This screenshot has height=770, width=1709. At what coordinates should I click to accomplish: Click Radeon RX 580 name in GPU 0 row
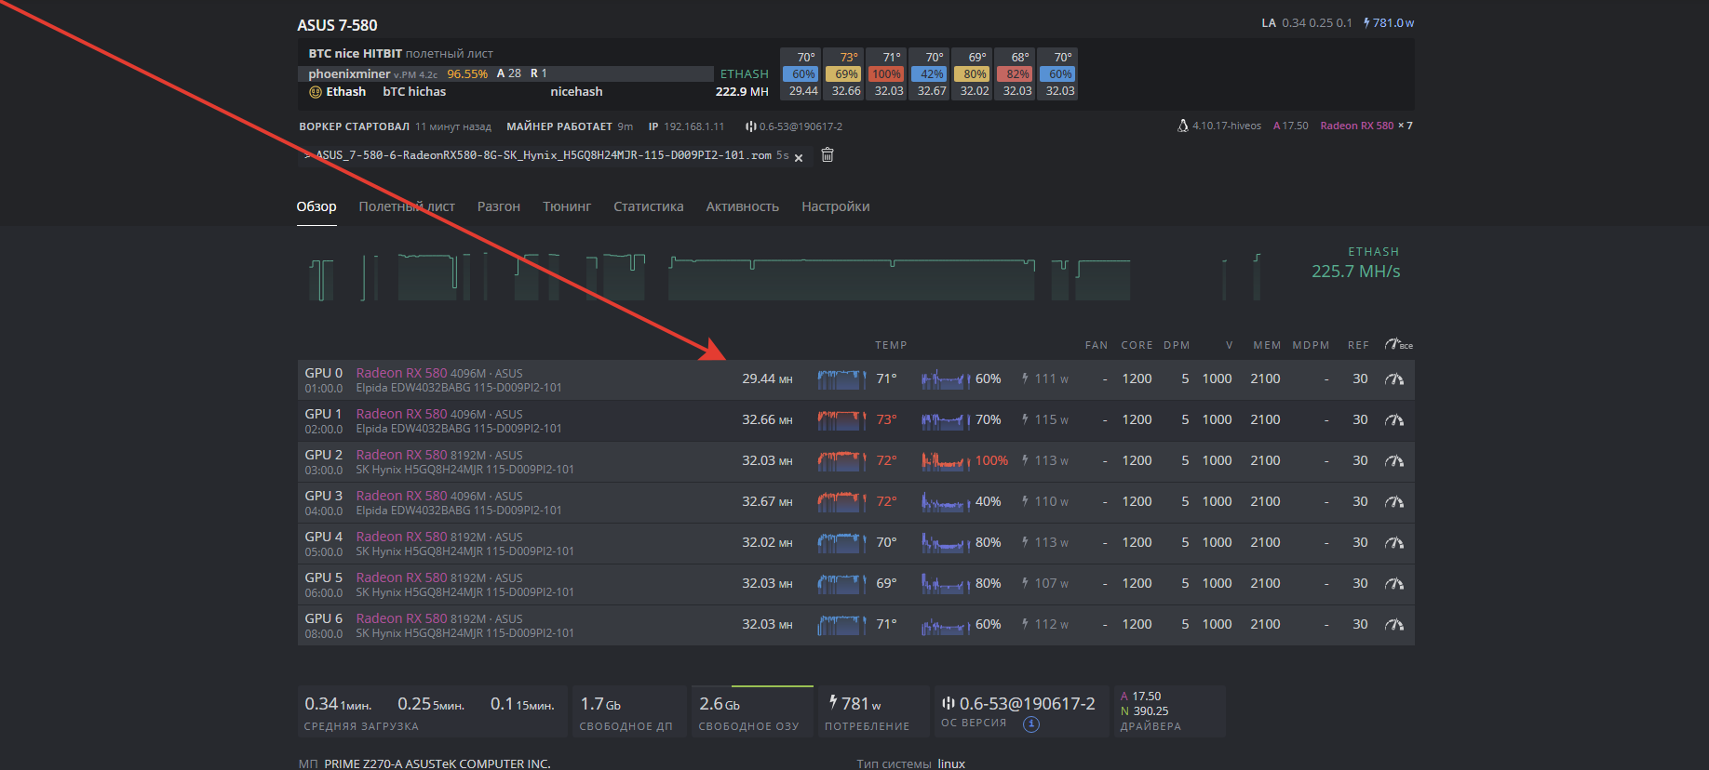(401, 373)
